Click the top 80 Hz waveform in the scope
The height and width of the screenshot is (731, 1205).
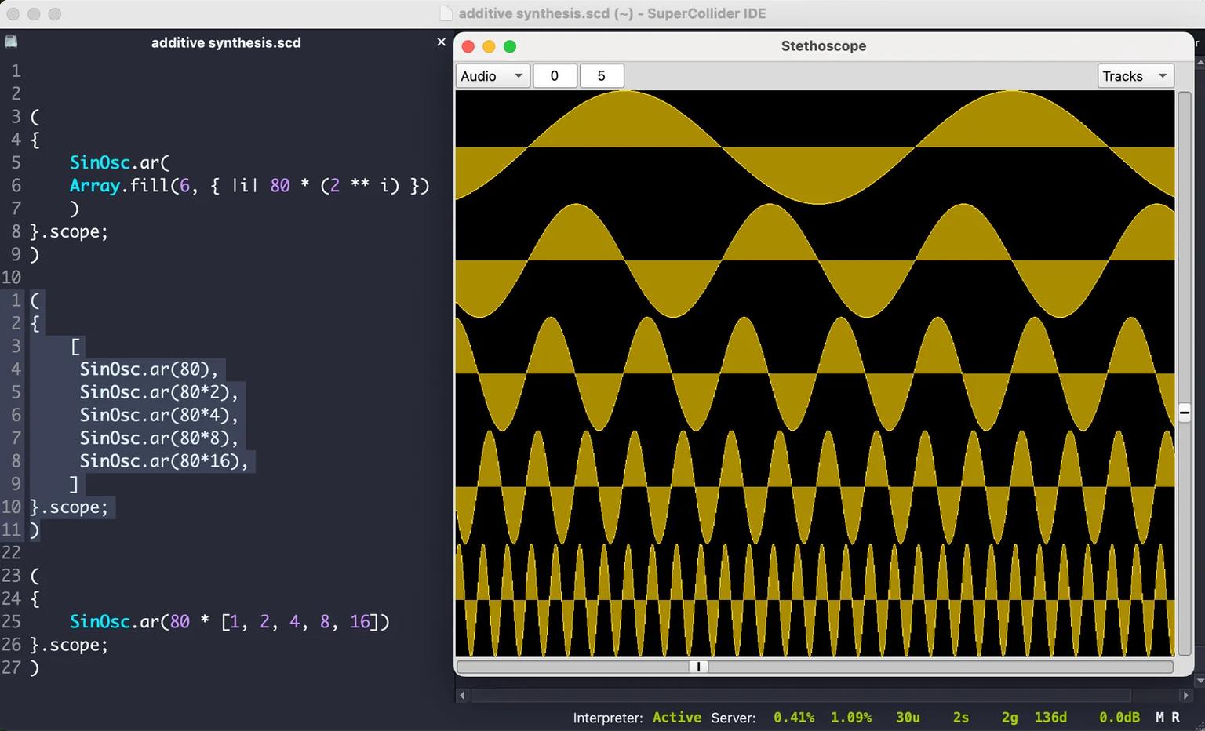(x=815, y=147)
